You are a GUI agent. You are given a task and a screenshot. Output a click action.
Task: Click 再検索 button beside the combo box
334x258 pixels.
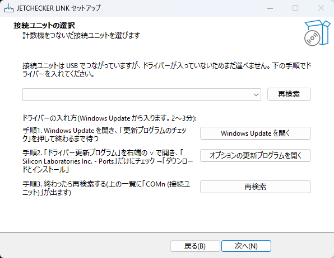[x=289, y=94]
